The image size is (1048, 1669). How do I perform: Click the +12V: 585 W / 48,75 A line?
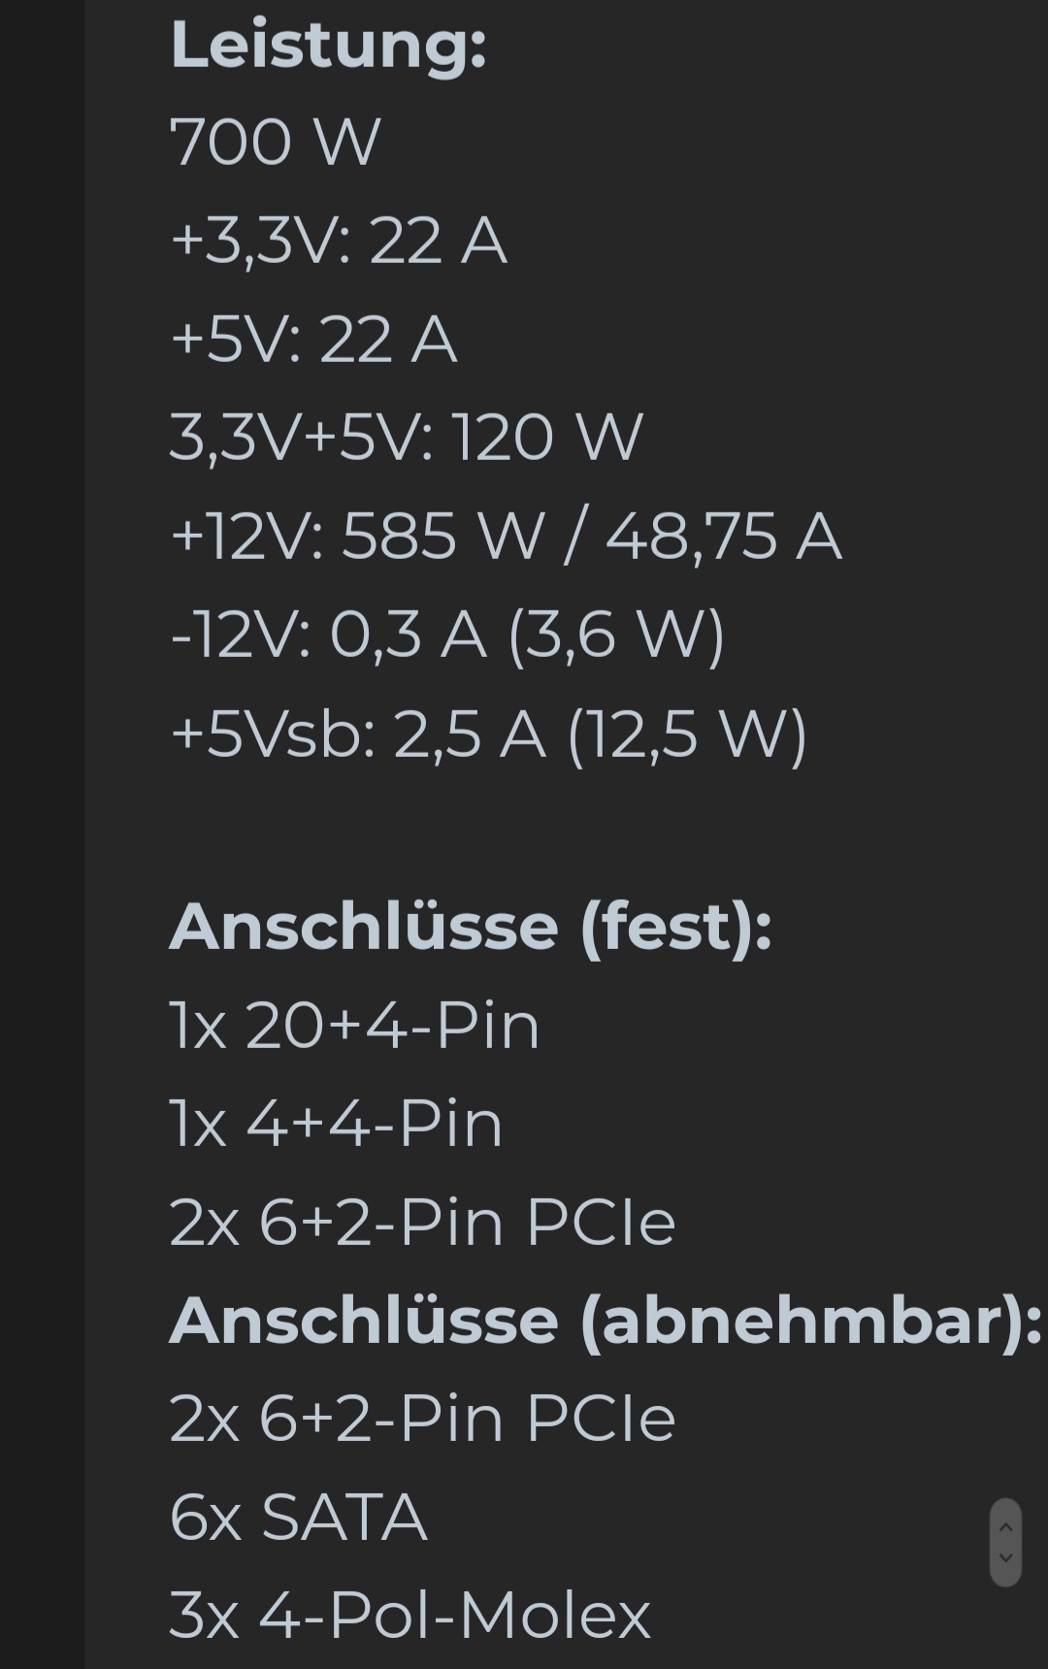point(505,537)
